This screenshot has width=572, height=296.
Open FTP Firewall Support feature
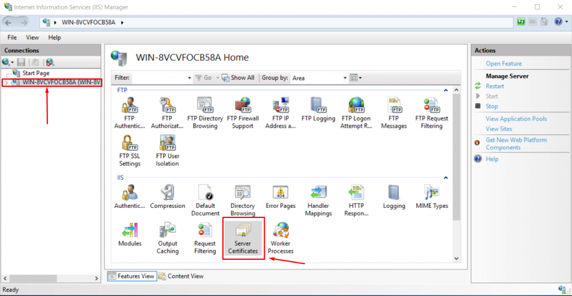coord(242,113)
